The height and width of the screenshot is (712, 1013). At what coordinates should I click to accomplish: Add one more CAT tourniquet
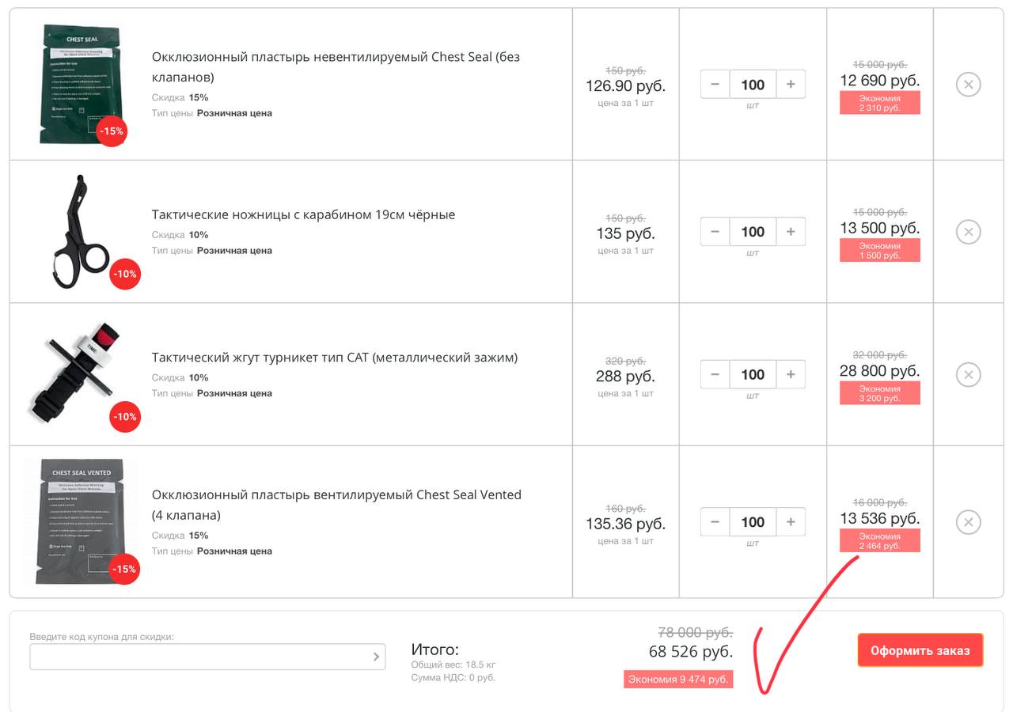(791, 374)
